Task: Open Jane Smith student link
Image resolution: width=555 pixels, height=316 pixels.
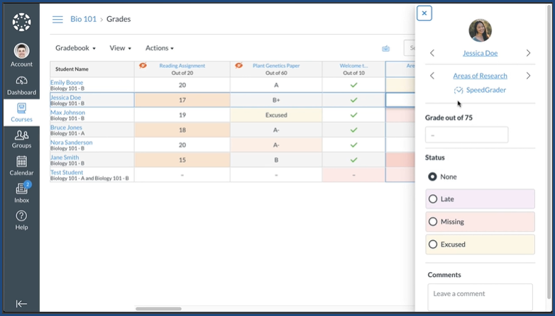Action: [x=65, y=157]
